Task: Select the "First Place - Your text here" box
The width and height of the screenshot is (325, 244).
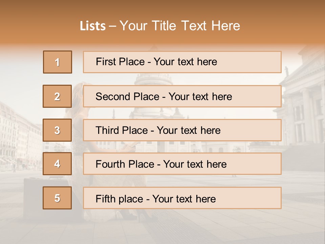Action: pyautogui.click(x=182, y=62)
